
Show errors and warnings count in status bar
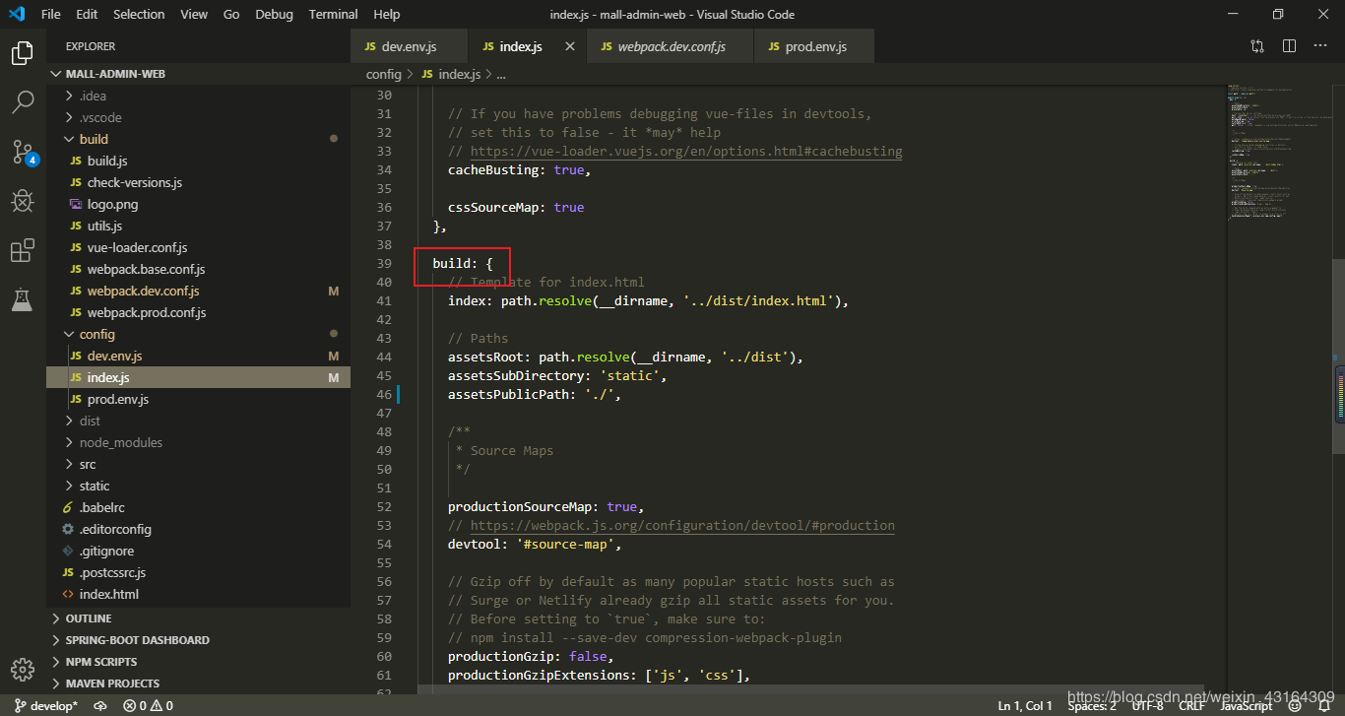148,705
